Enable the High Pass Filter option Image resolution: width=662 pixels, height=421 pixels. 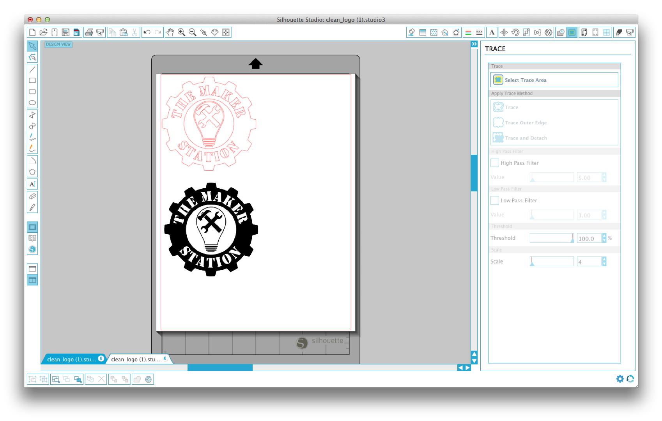[494, 163]
